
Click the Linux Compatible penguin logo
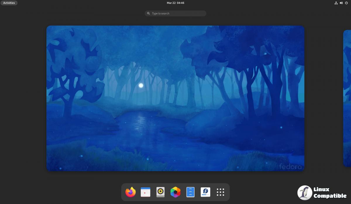305,193
